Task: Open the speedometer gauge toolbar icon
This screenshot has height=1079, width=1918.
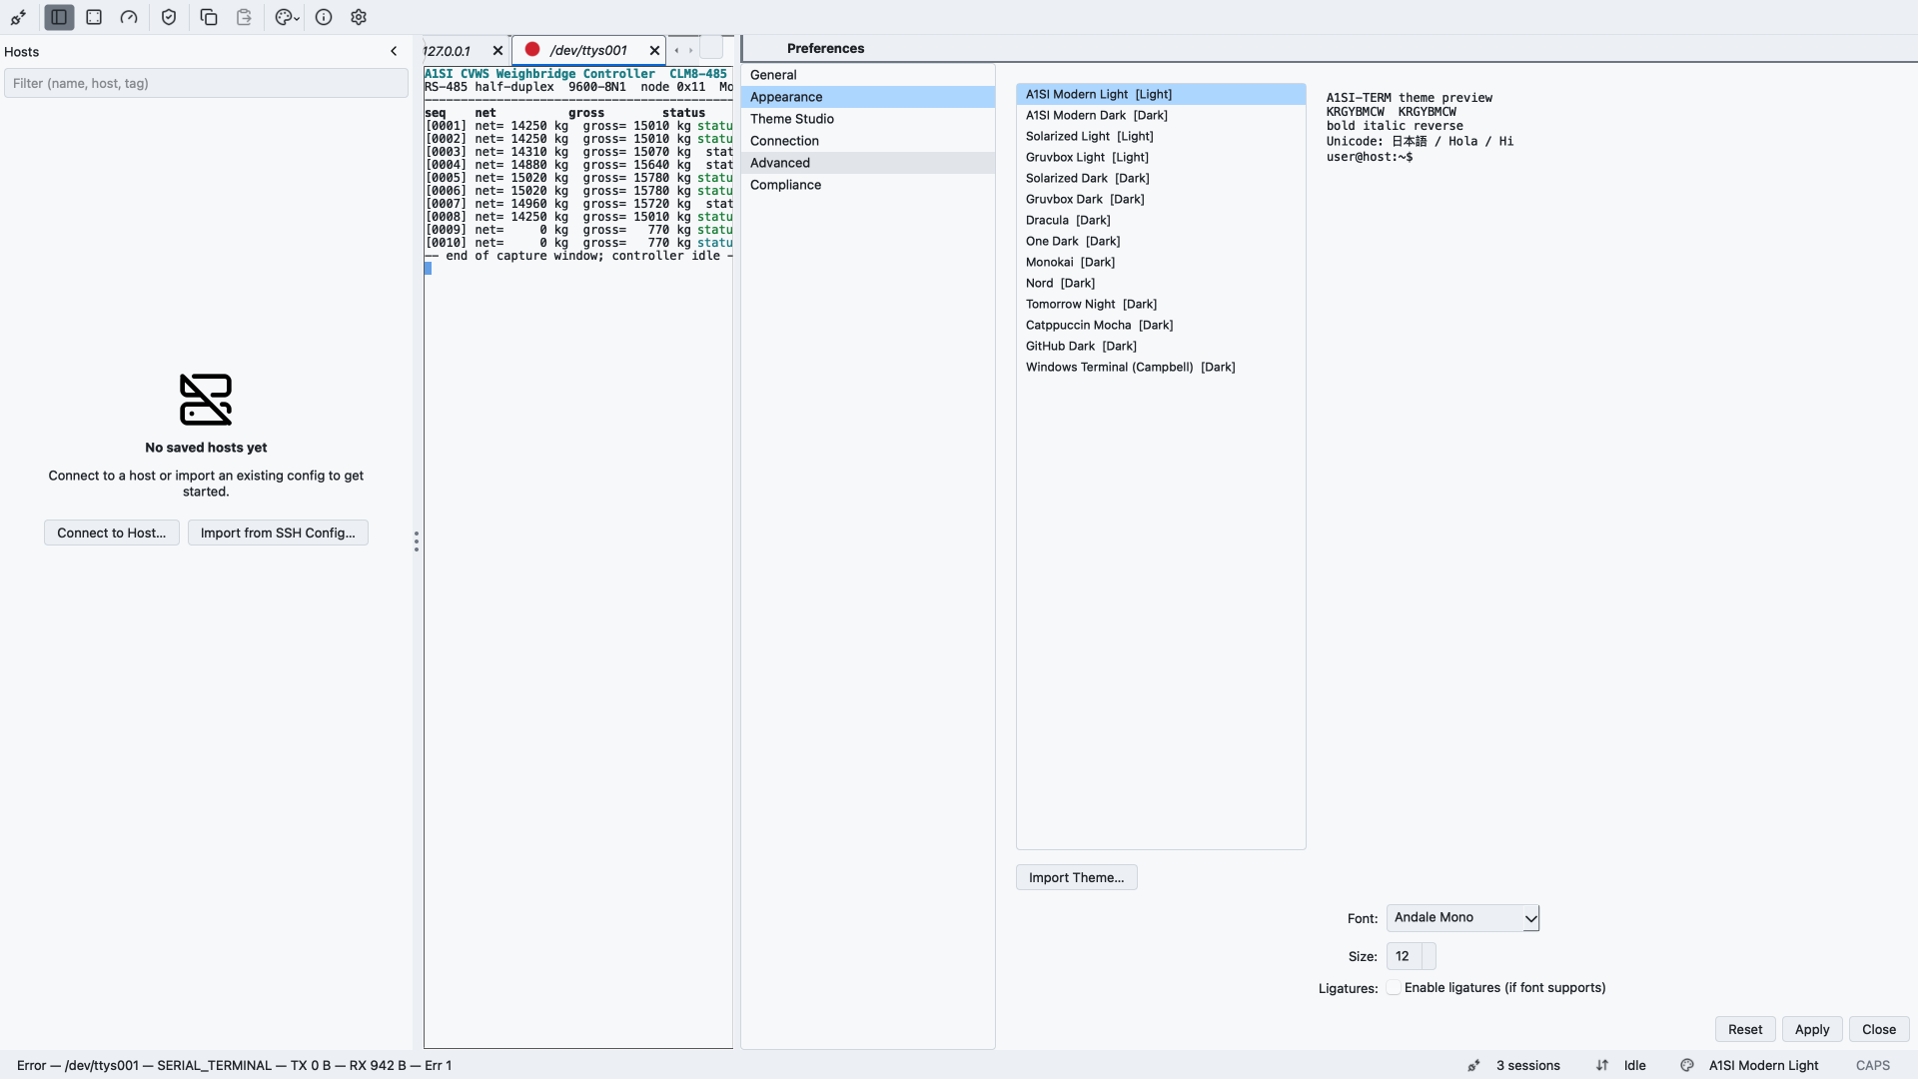Action: (129, 17)
